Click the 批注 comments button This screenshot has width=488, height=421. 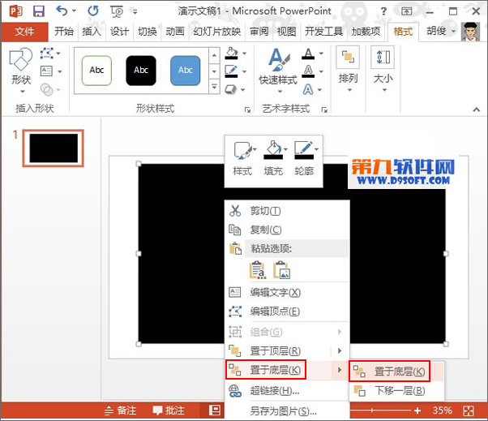click(169, 410)
